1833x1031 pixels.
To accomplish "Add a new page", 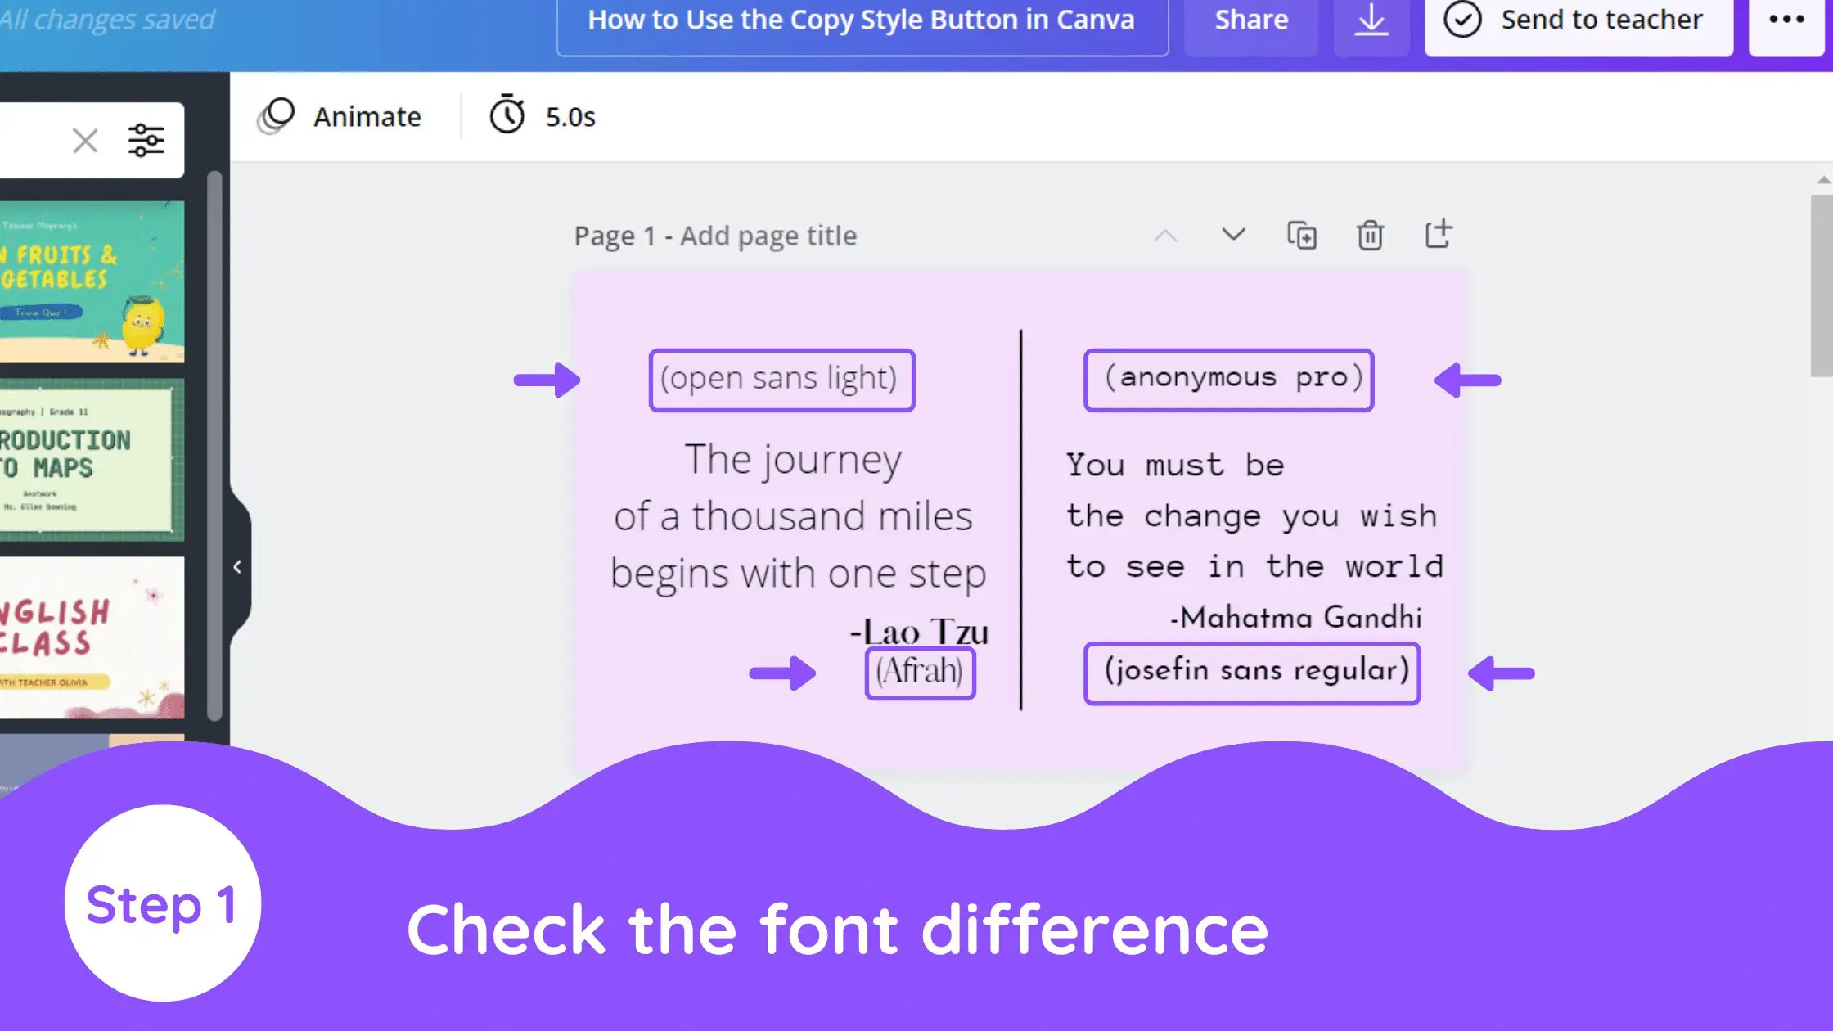I will [x=1438, y=236].
